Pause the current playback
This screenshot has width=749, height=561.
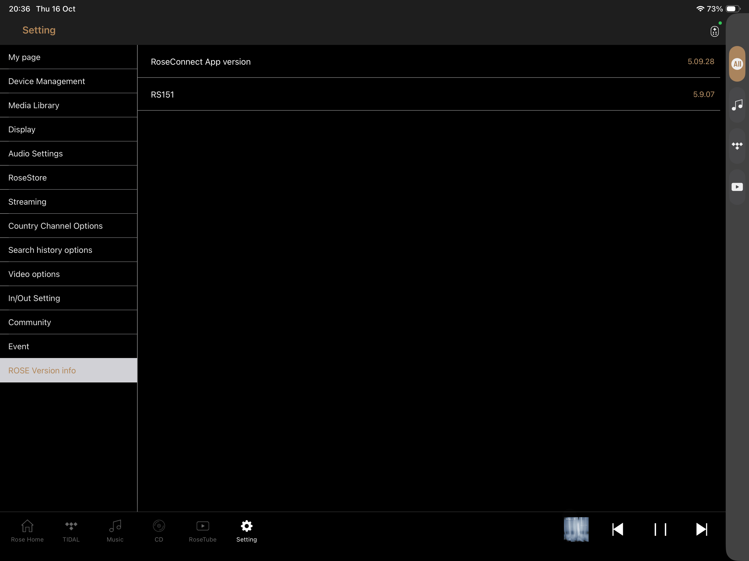pyautogui.click(x=660, y=529)
